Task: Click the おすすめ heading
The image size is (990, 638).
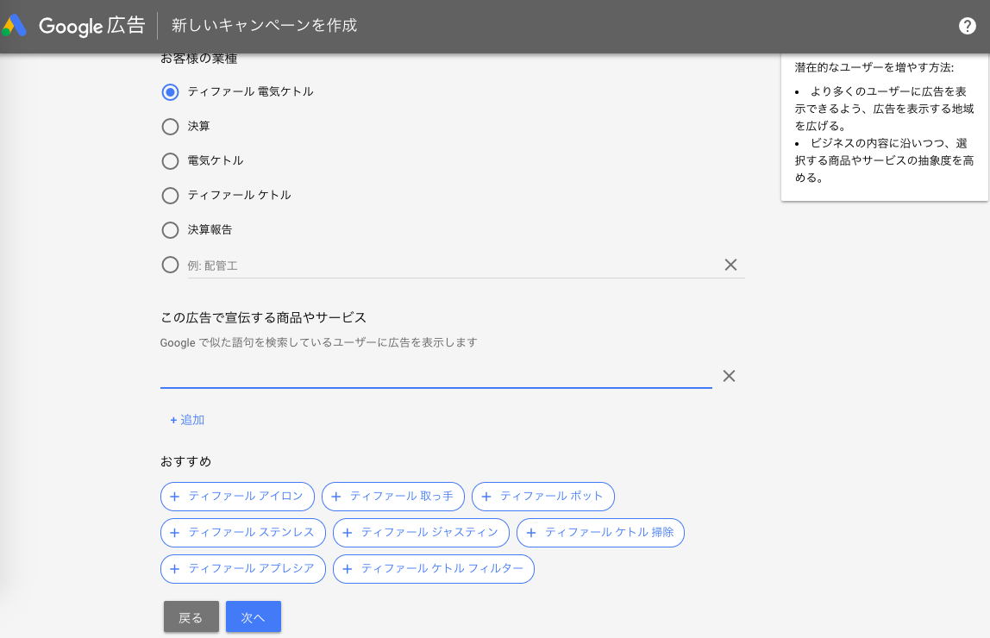Action: click(x=185, y=461)
